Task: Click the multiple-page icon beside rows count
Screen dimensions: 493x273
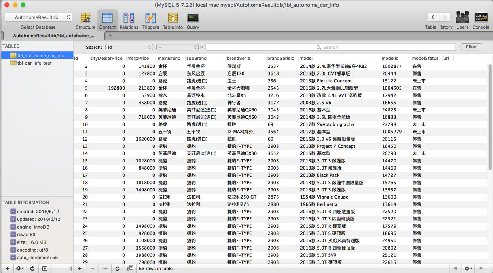Action: point(130,268)
